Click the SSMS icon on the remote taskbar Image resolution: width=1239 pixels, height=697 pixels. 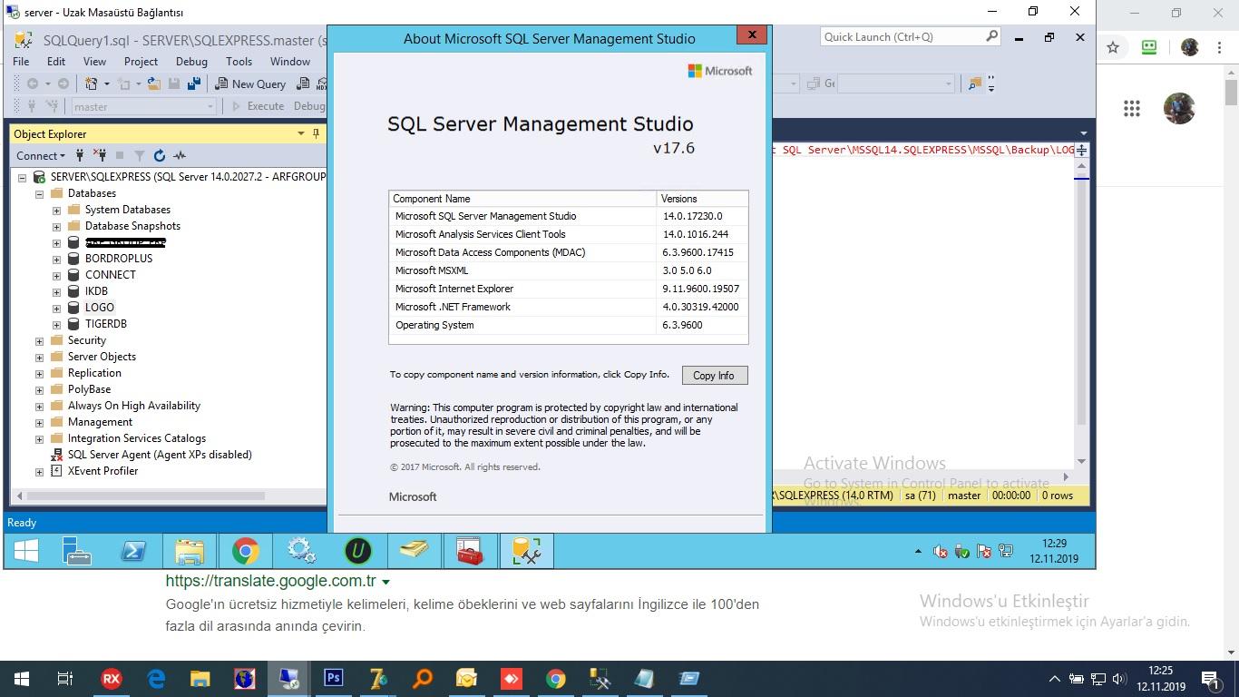[526, 551]
